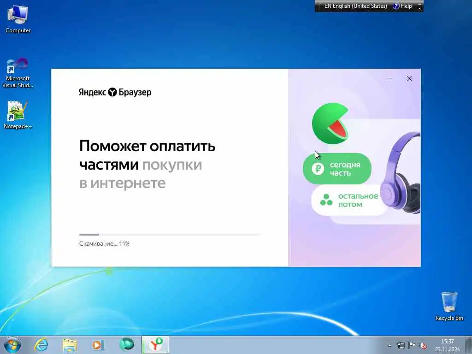The image size is (472, 354).
Task: Open the Computer desktop icon
Action: coord(18,19)
